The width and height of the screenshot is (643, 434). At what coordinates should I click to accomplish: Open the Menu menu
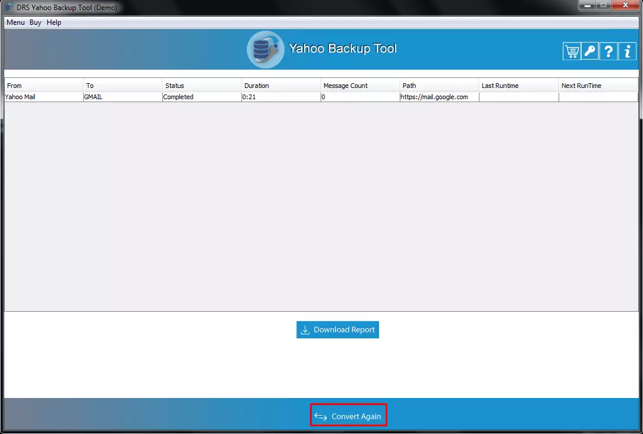[x=15, y=22]
